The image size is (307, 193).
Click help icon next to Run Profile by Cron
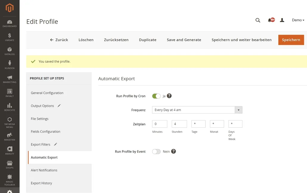[x=169, y=96]
